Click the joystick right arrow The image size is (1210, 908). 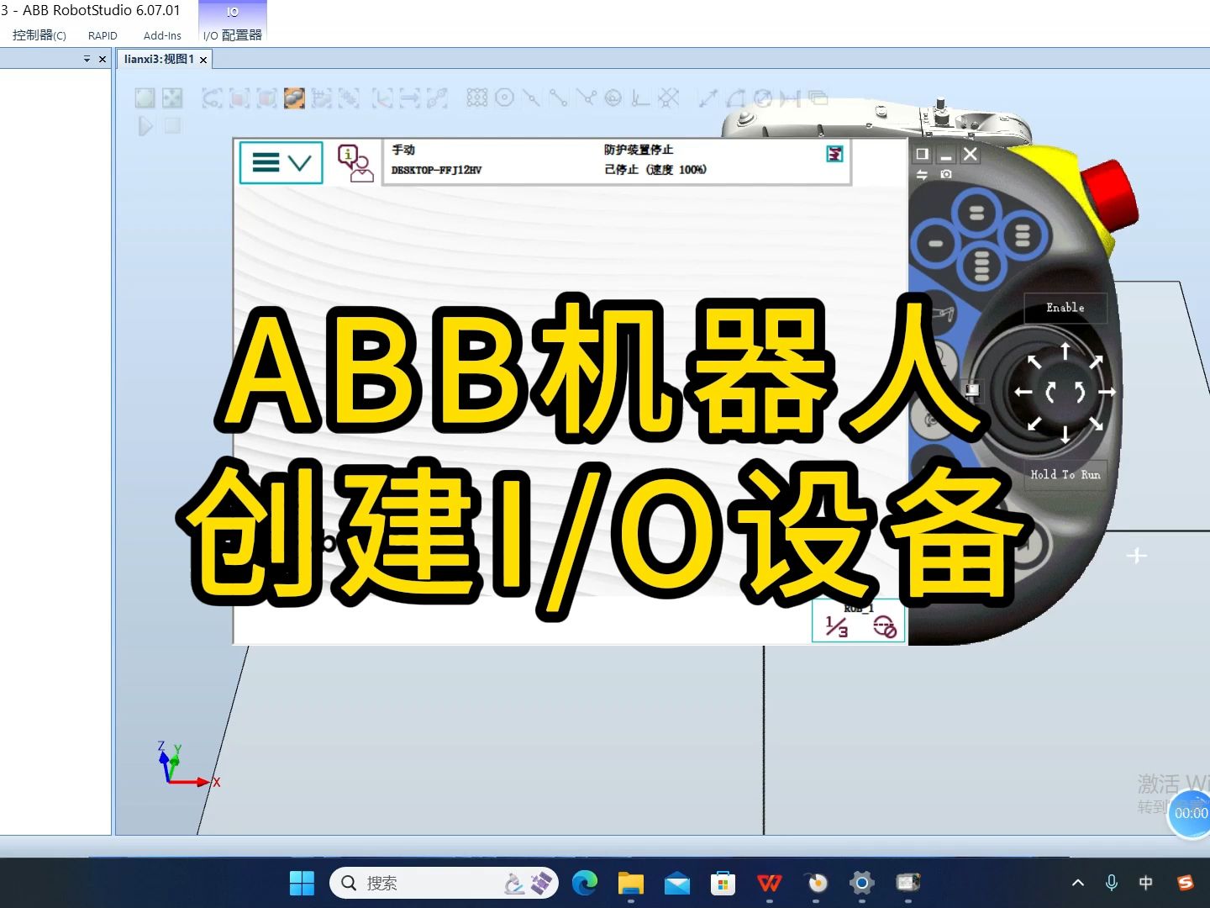pos(1107,392)
